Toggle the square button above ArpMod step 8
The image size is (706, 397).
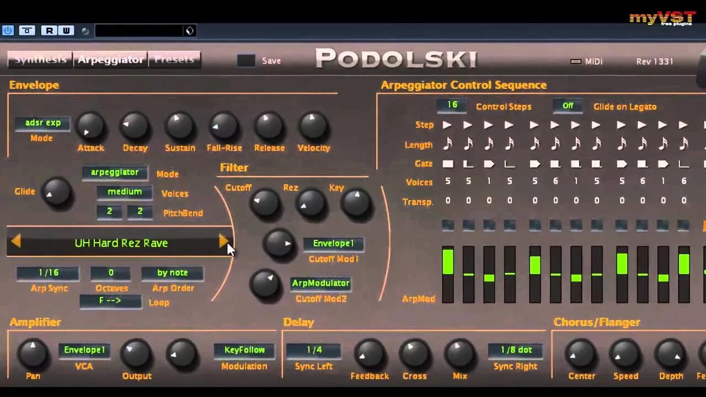click(x=596, y=225)
